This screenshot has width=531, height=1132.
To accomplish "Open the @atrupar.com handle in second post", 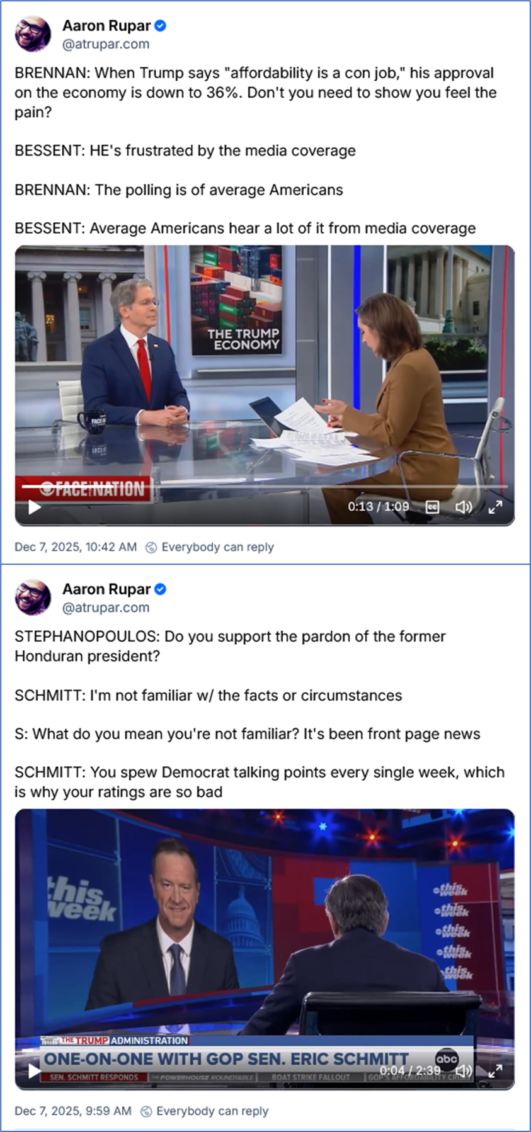I will [106, 608].
